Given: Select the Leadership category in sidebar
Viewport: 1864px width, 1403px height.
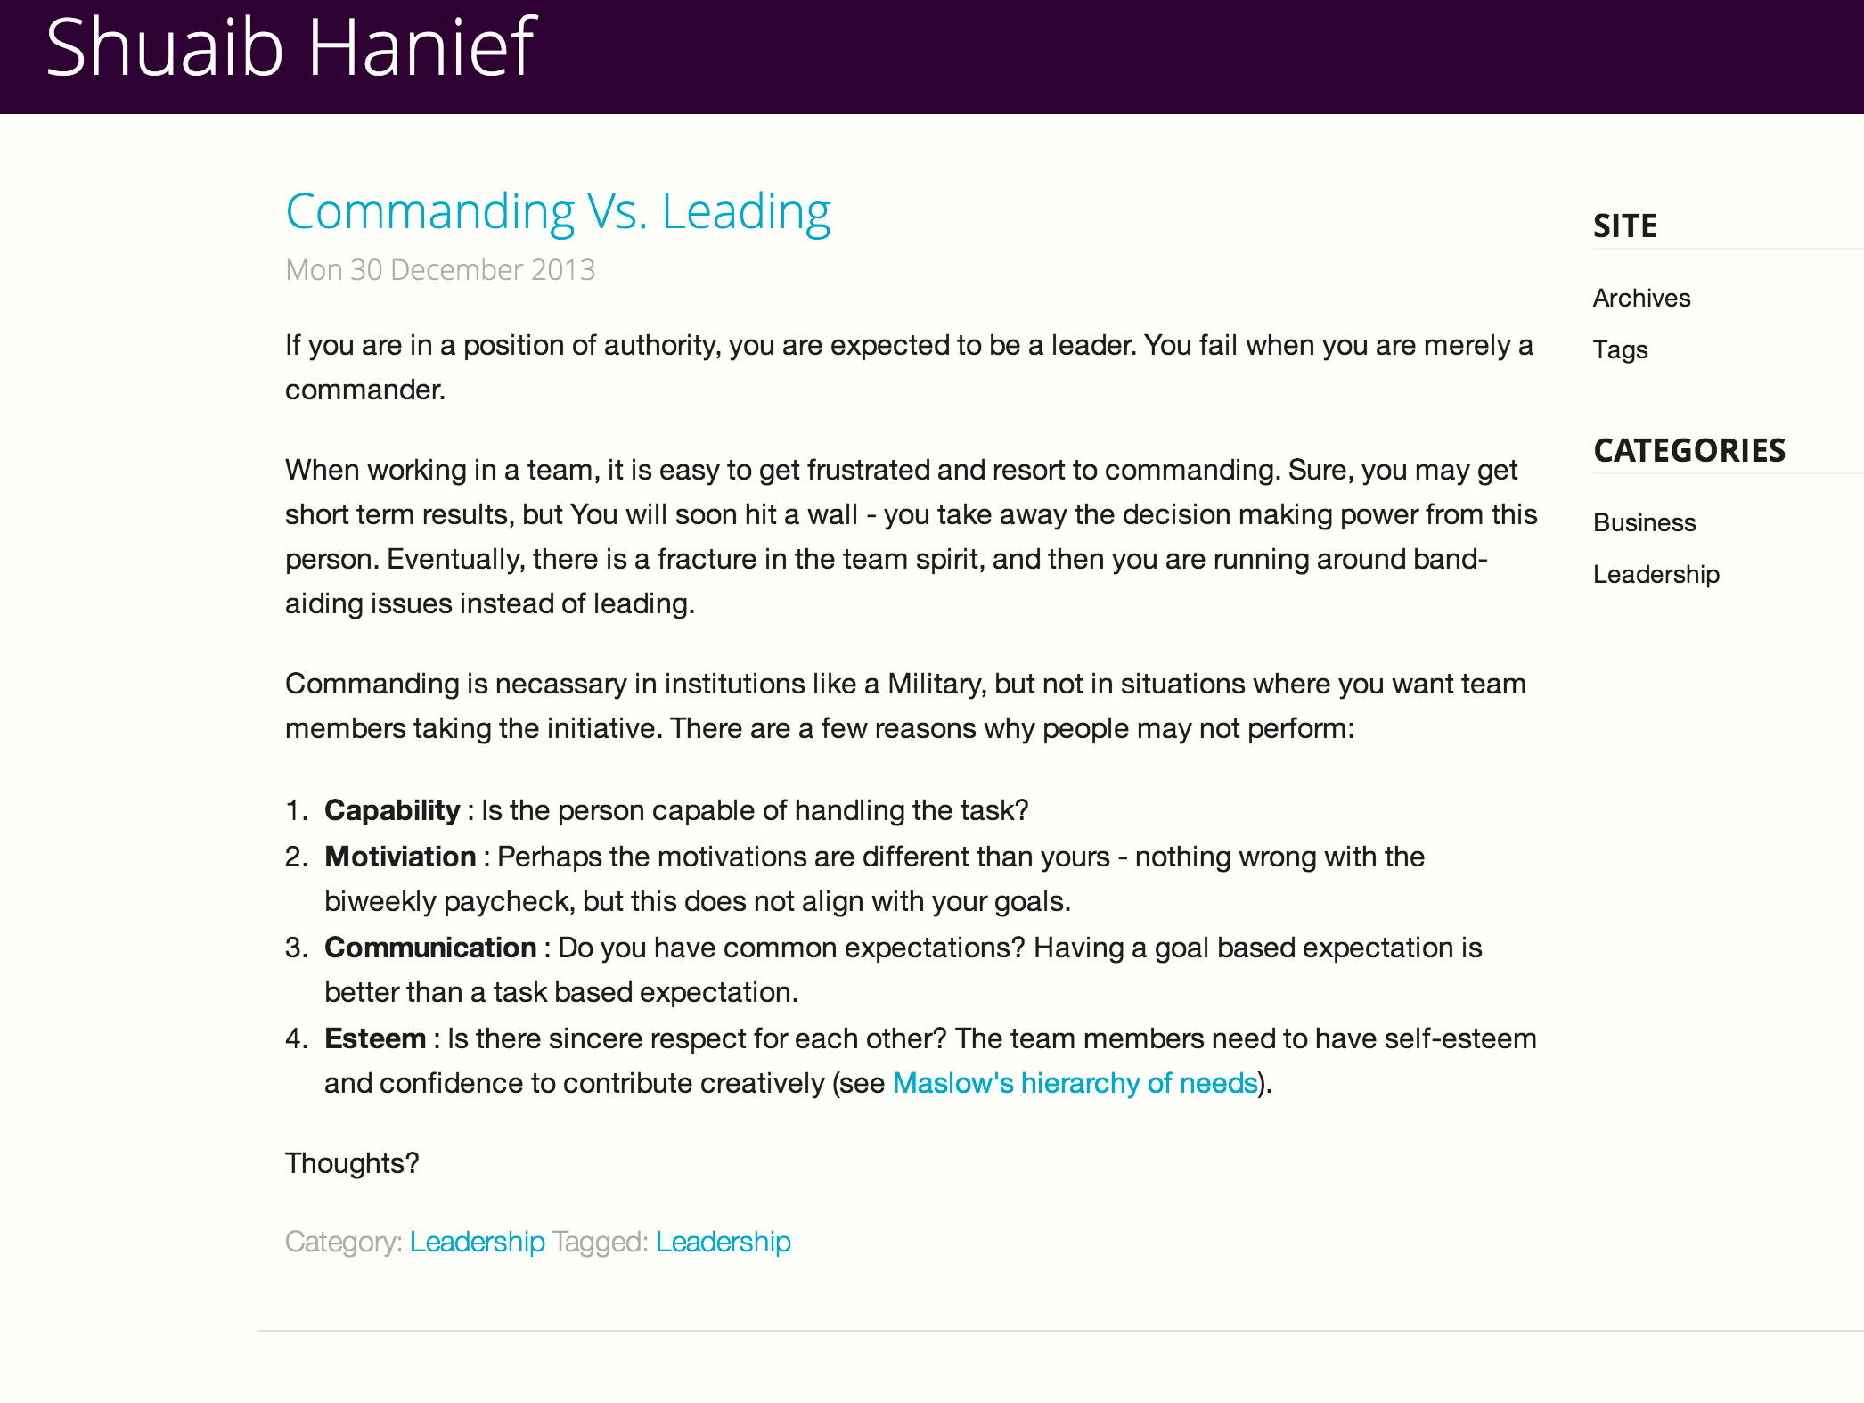Looking at the screenshot, I should click(x=1656, y=574).
